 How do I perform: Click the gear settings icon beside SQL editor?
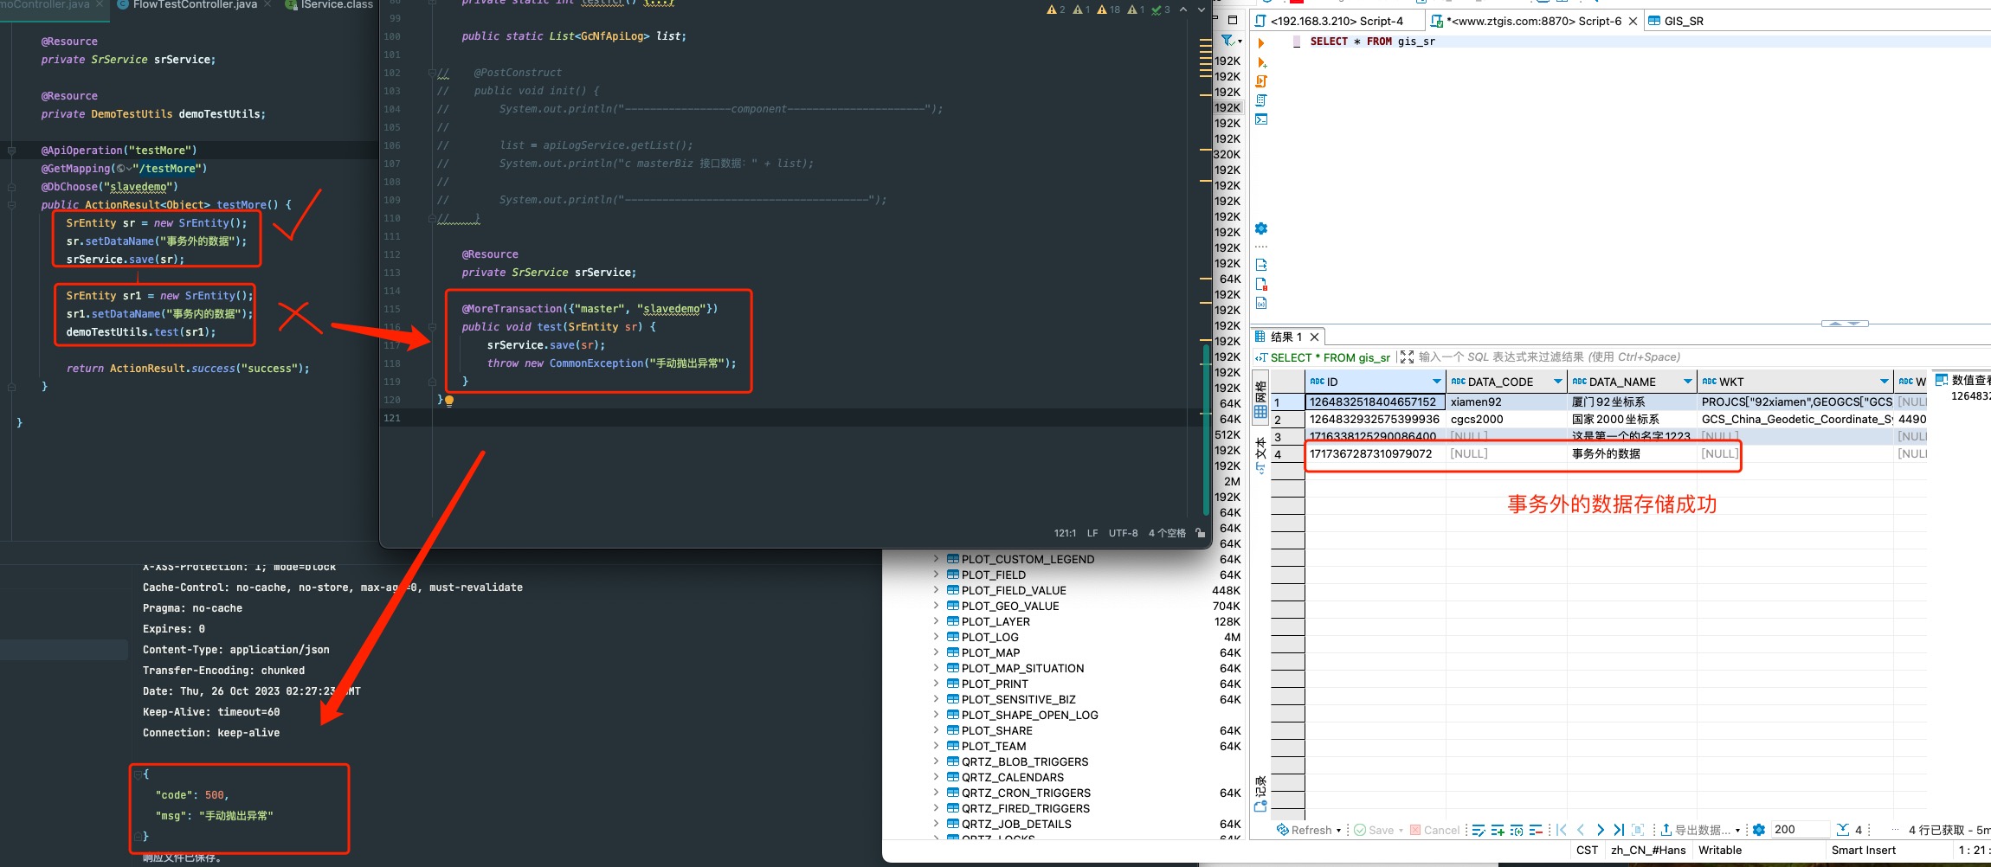(x=1261, y=228)
